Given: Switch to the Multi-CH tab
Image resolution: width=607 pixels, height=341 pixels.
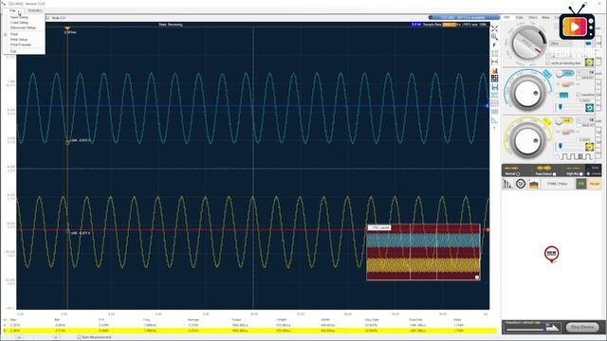Looking at the screenshot, I should point(58,18).
